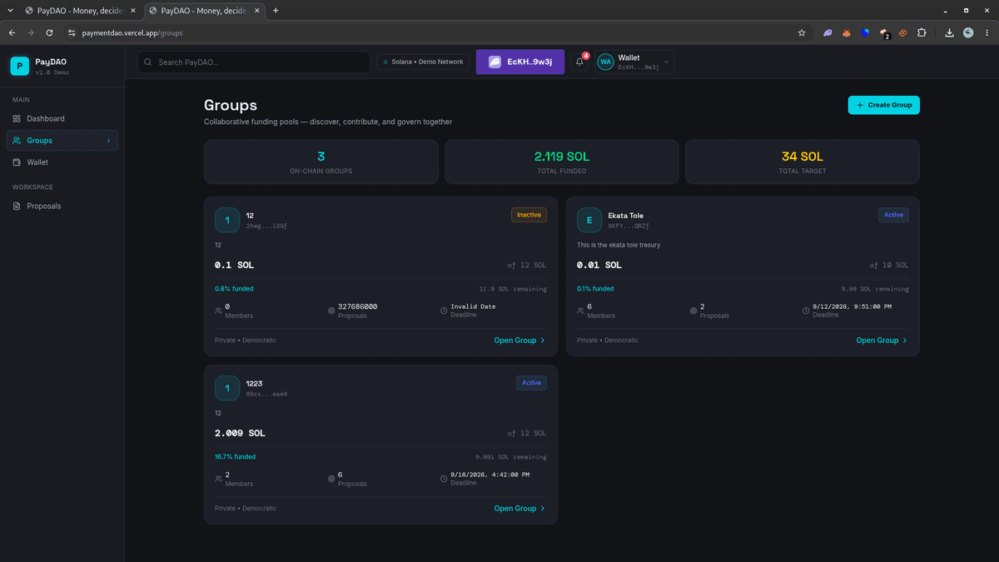The image size is (999, 562).
Task: Close the active PayDAO browser tab
Action: (258, 11)
